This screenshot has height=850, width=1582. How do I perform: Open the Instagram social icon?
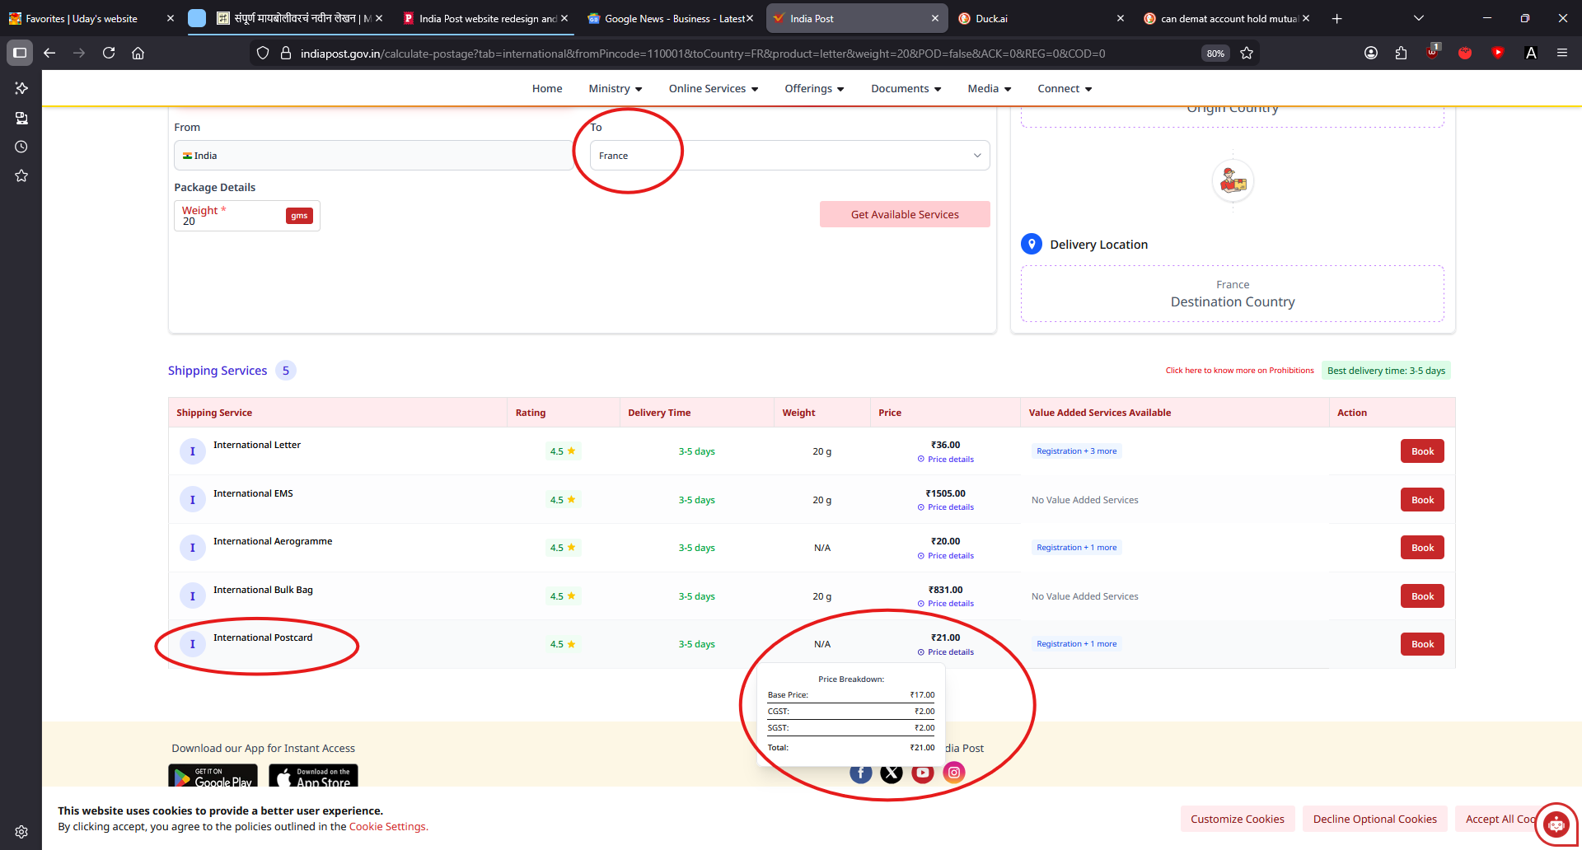(953, 773)
